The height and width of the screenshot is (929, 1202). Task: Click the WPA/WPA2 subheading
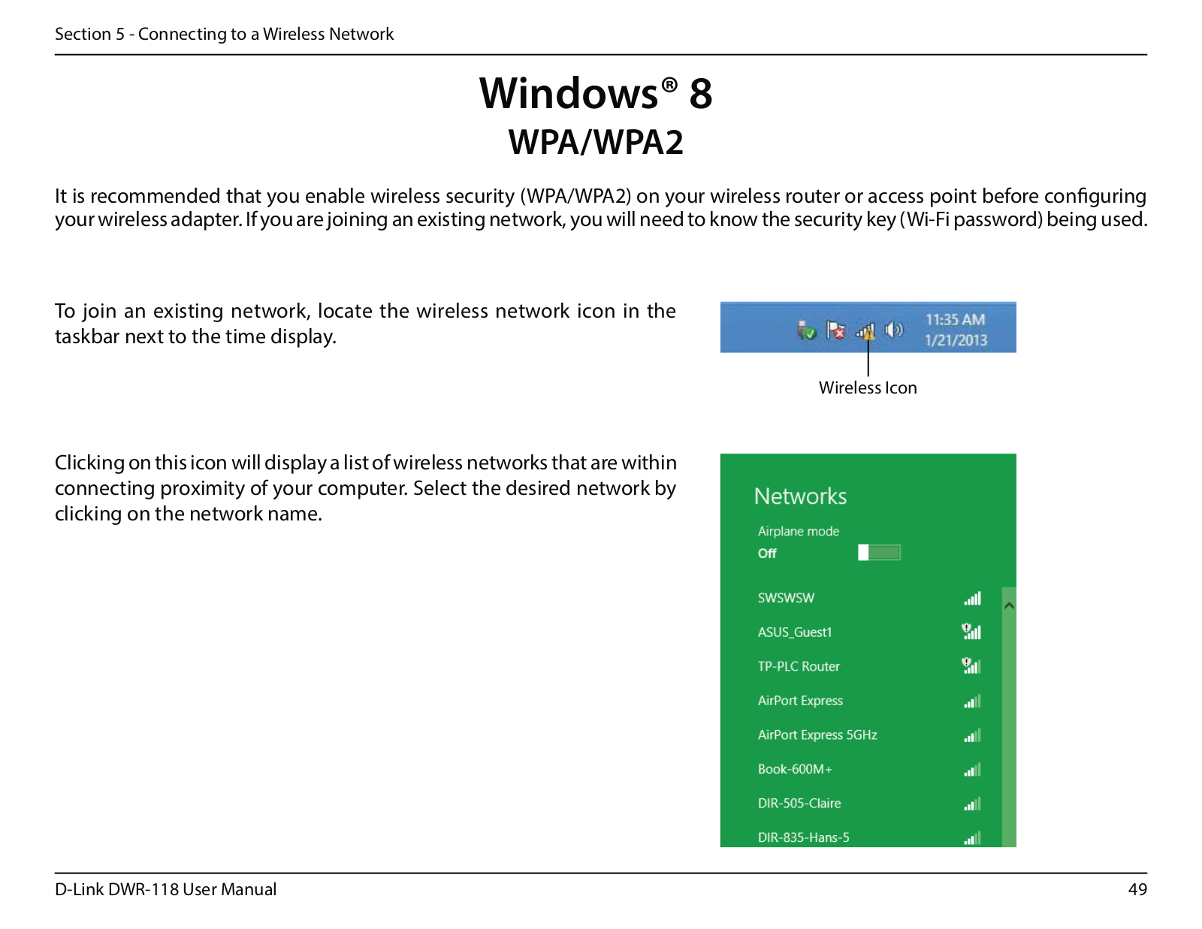[x=596, y=142]
